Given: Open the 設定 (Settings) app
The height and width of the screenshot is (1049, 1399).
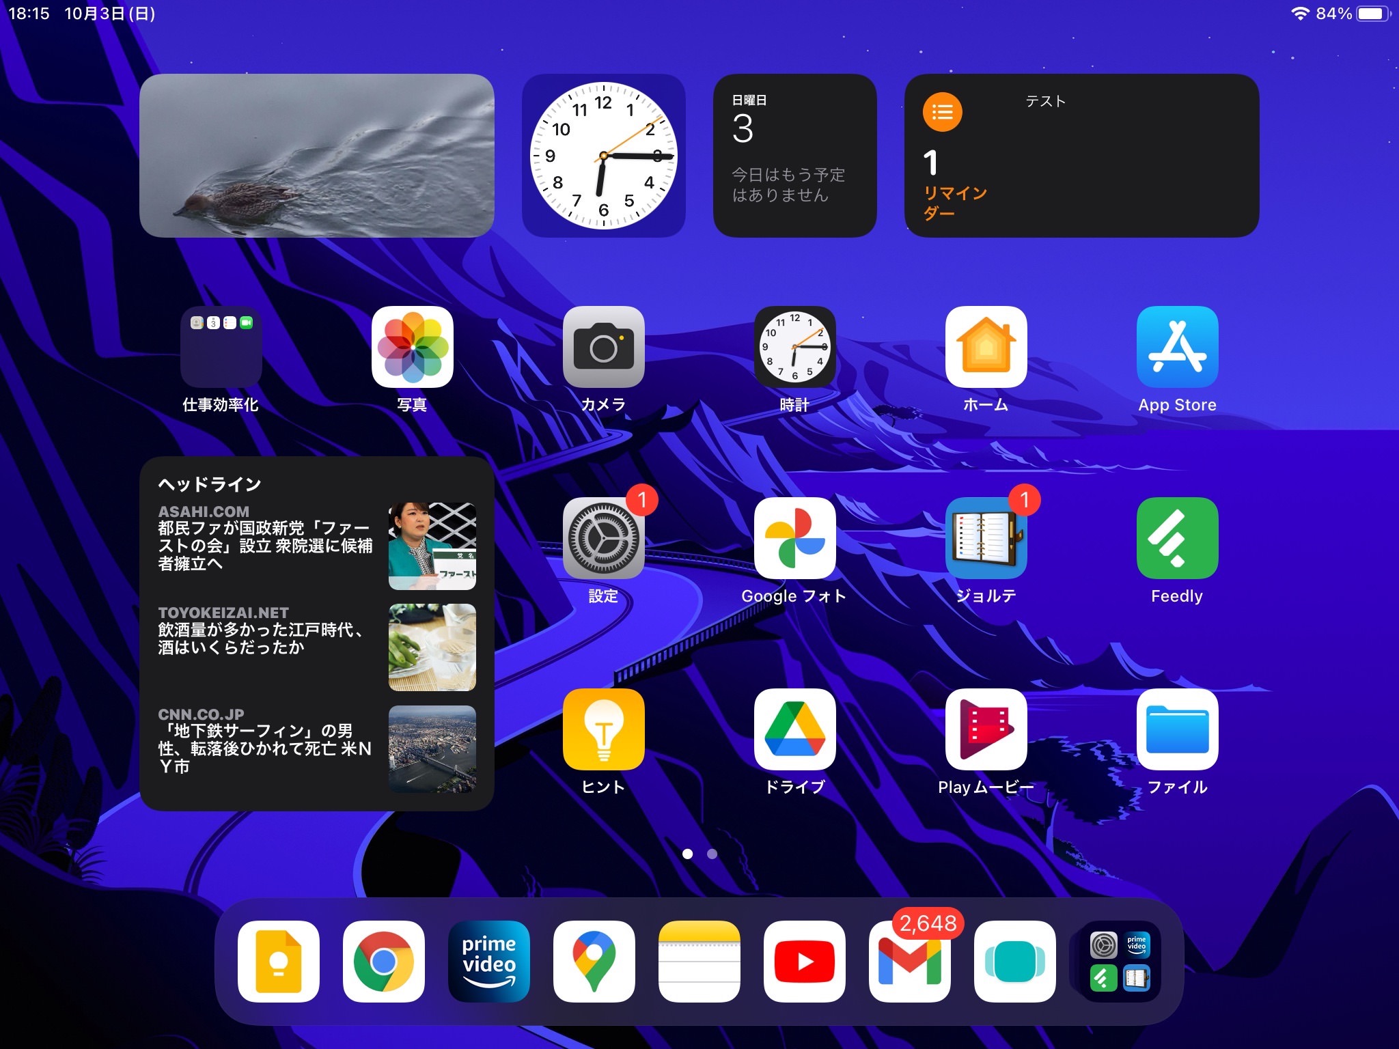Looking at the screenshot, I should 603,538.
